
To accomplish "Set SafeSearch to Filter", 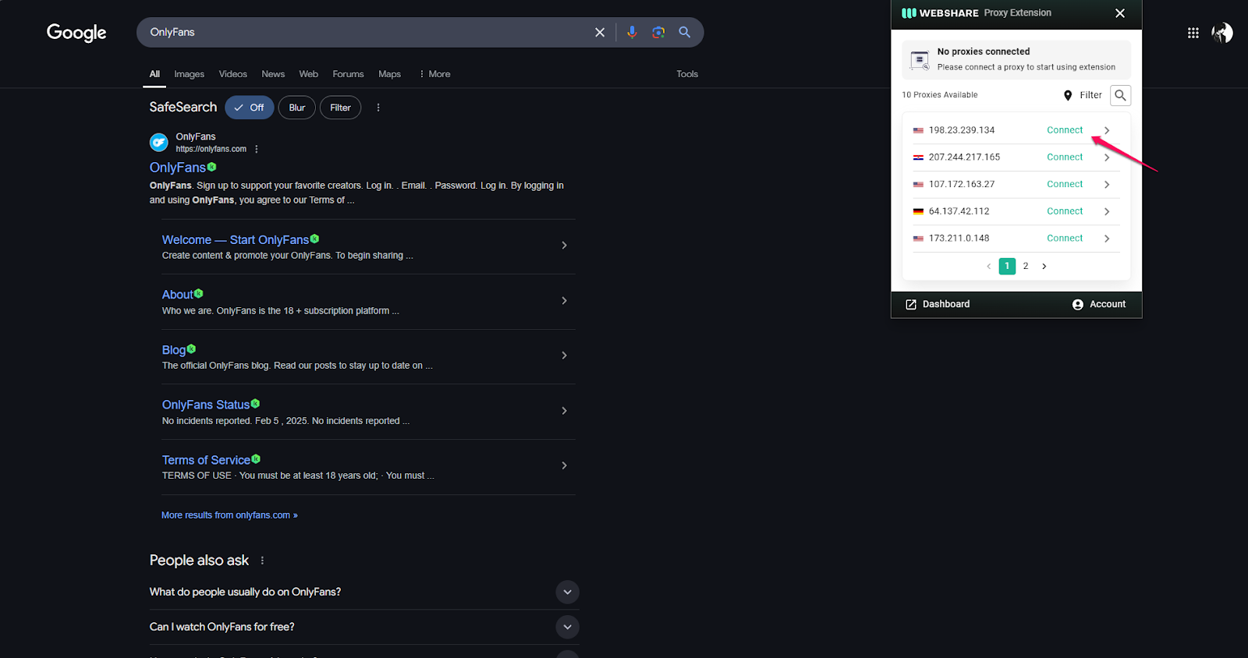I will point(340,108).
